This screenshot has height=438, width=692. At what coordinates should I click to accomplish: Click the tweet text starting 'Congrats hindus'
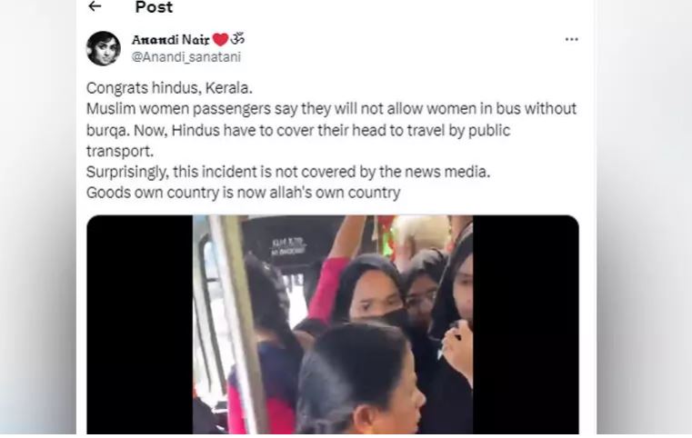[169, 88]
